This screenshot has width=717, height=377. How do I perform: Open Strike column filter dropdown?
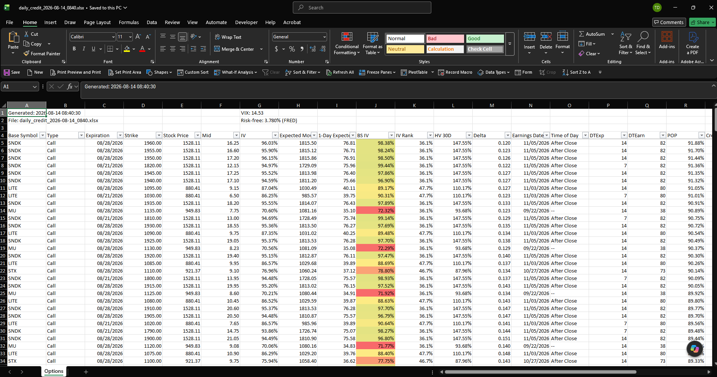pos(159,135)
